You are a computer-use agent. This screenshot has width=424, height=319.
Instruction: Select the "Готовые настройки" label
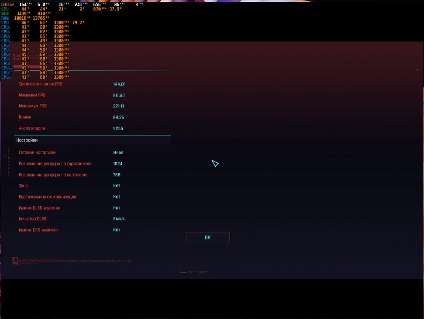37,153
